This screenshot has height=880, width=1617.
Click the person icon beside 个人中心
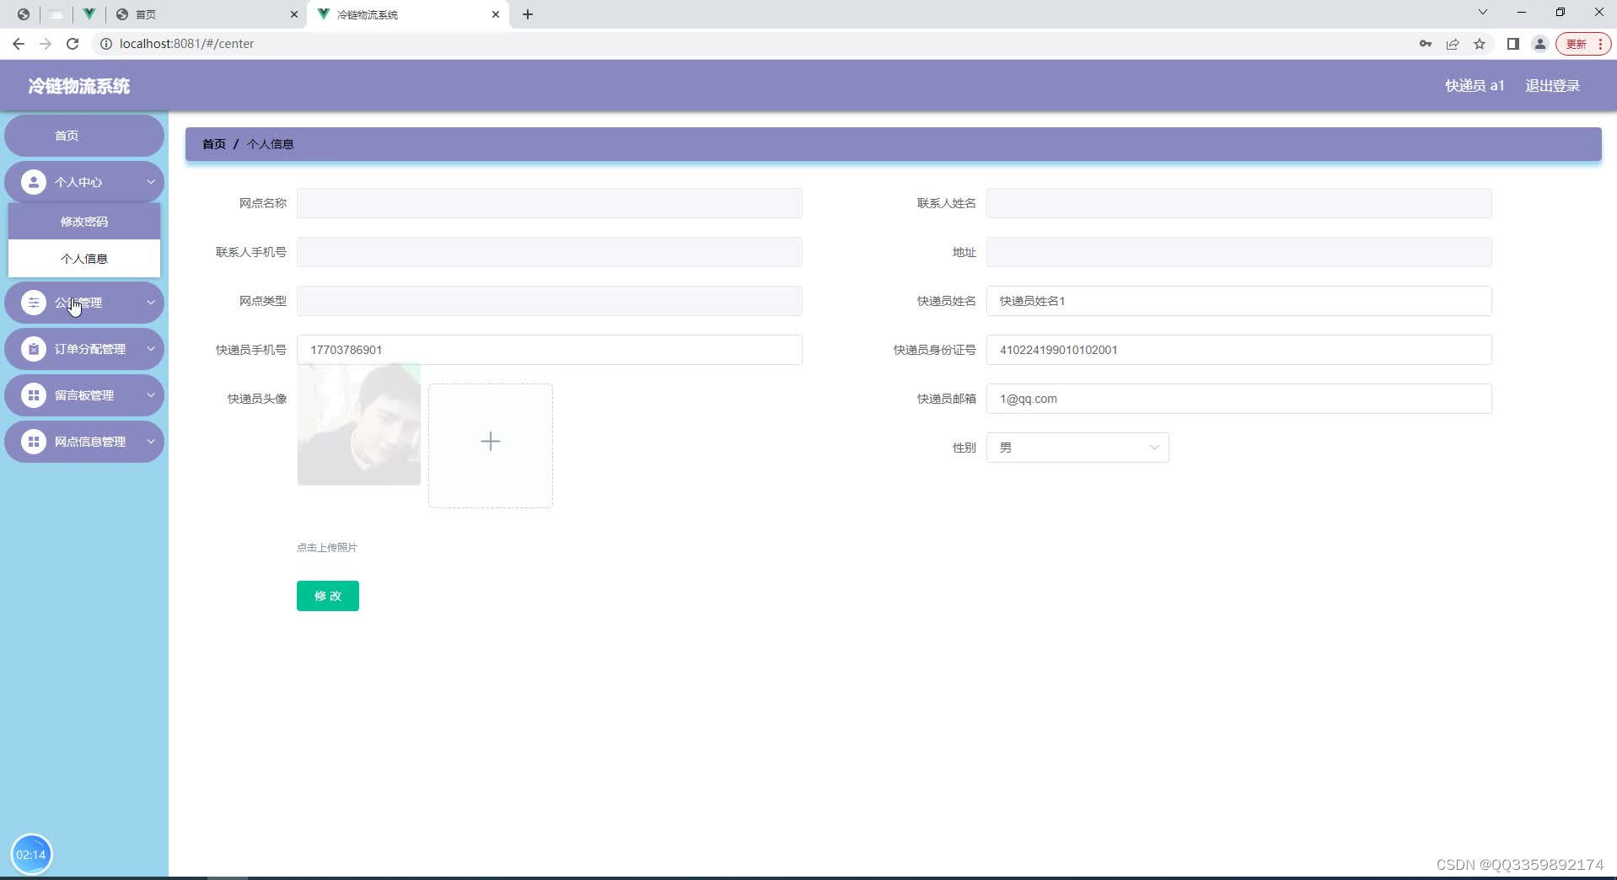click(x=34, y=182)
